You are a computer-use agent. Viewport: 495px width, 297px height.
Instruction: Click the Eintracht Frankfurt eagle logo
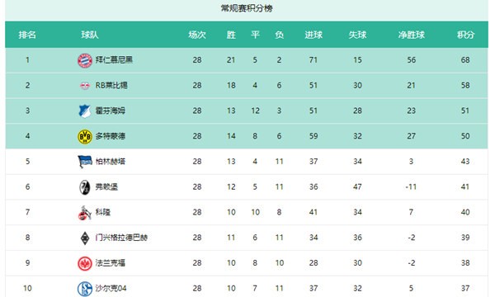85,263
